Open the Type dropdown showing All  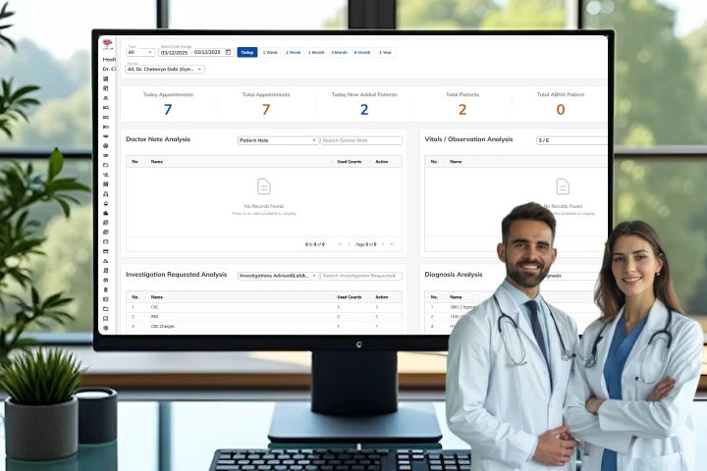140,52
